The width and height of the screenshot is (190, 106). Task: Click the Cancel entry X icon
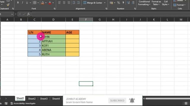[x=20, y=14]
